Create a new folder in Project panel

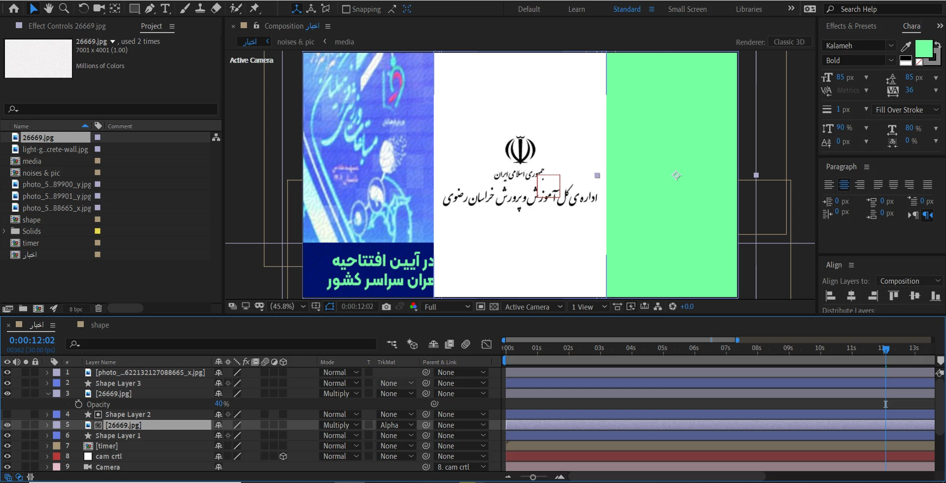click(23, 308)
